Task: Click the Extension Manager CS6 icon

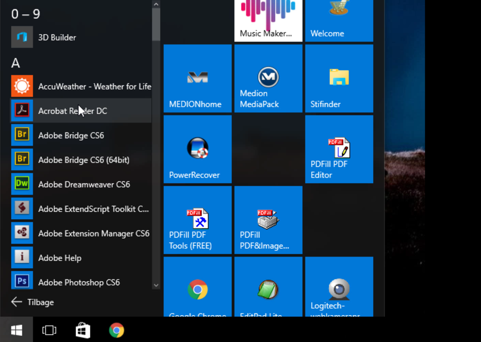Action: [x=22, y=233]
